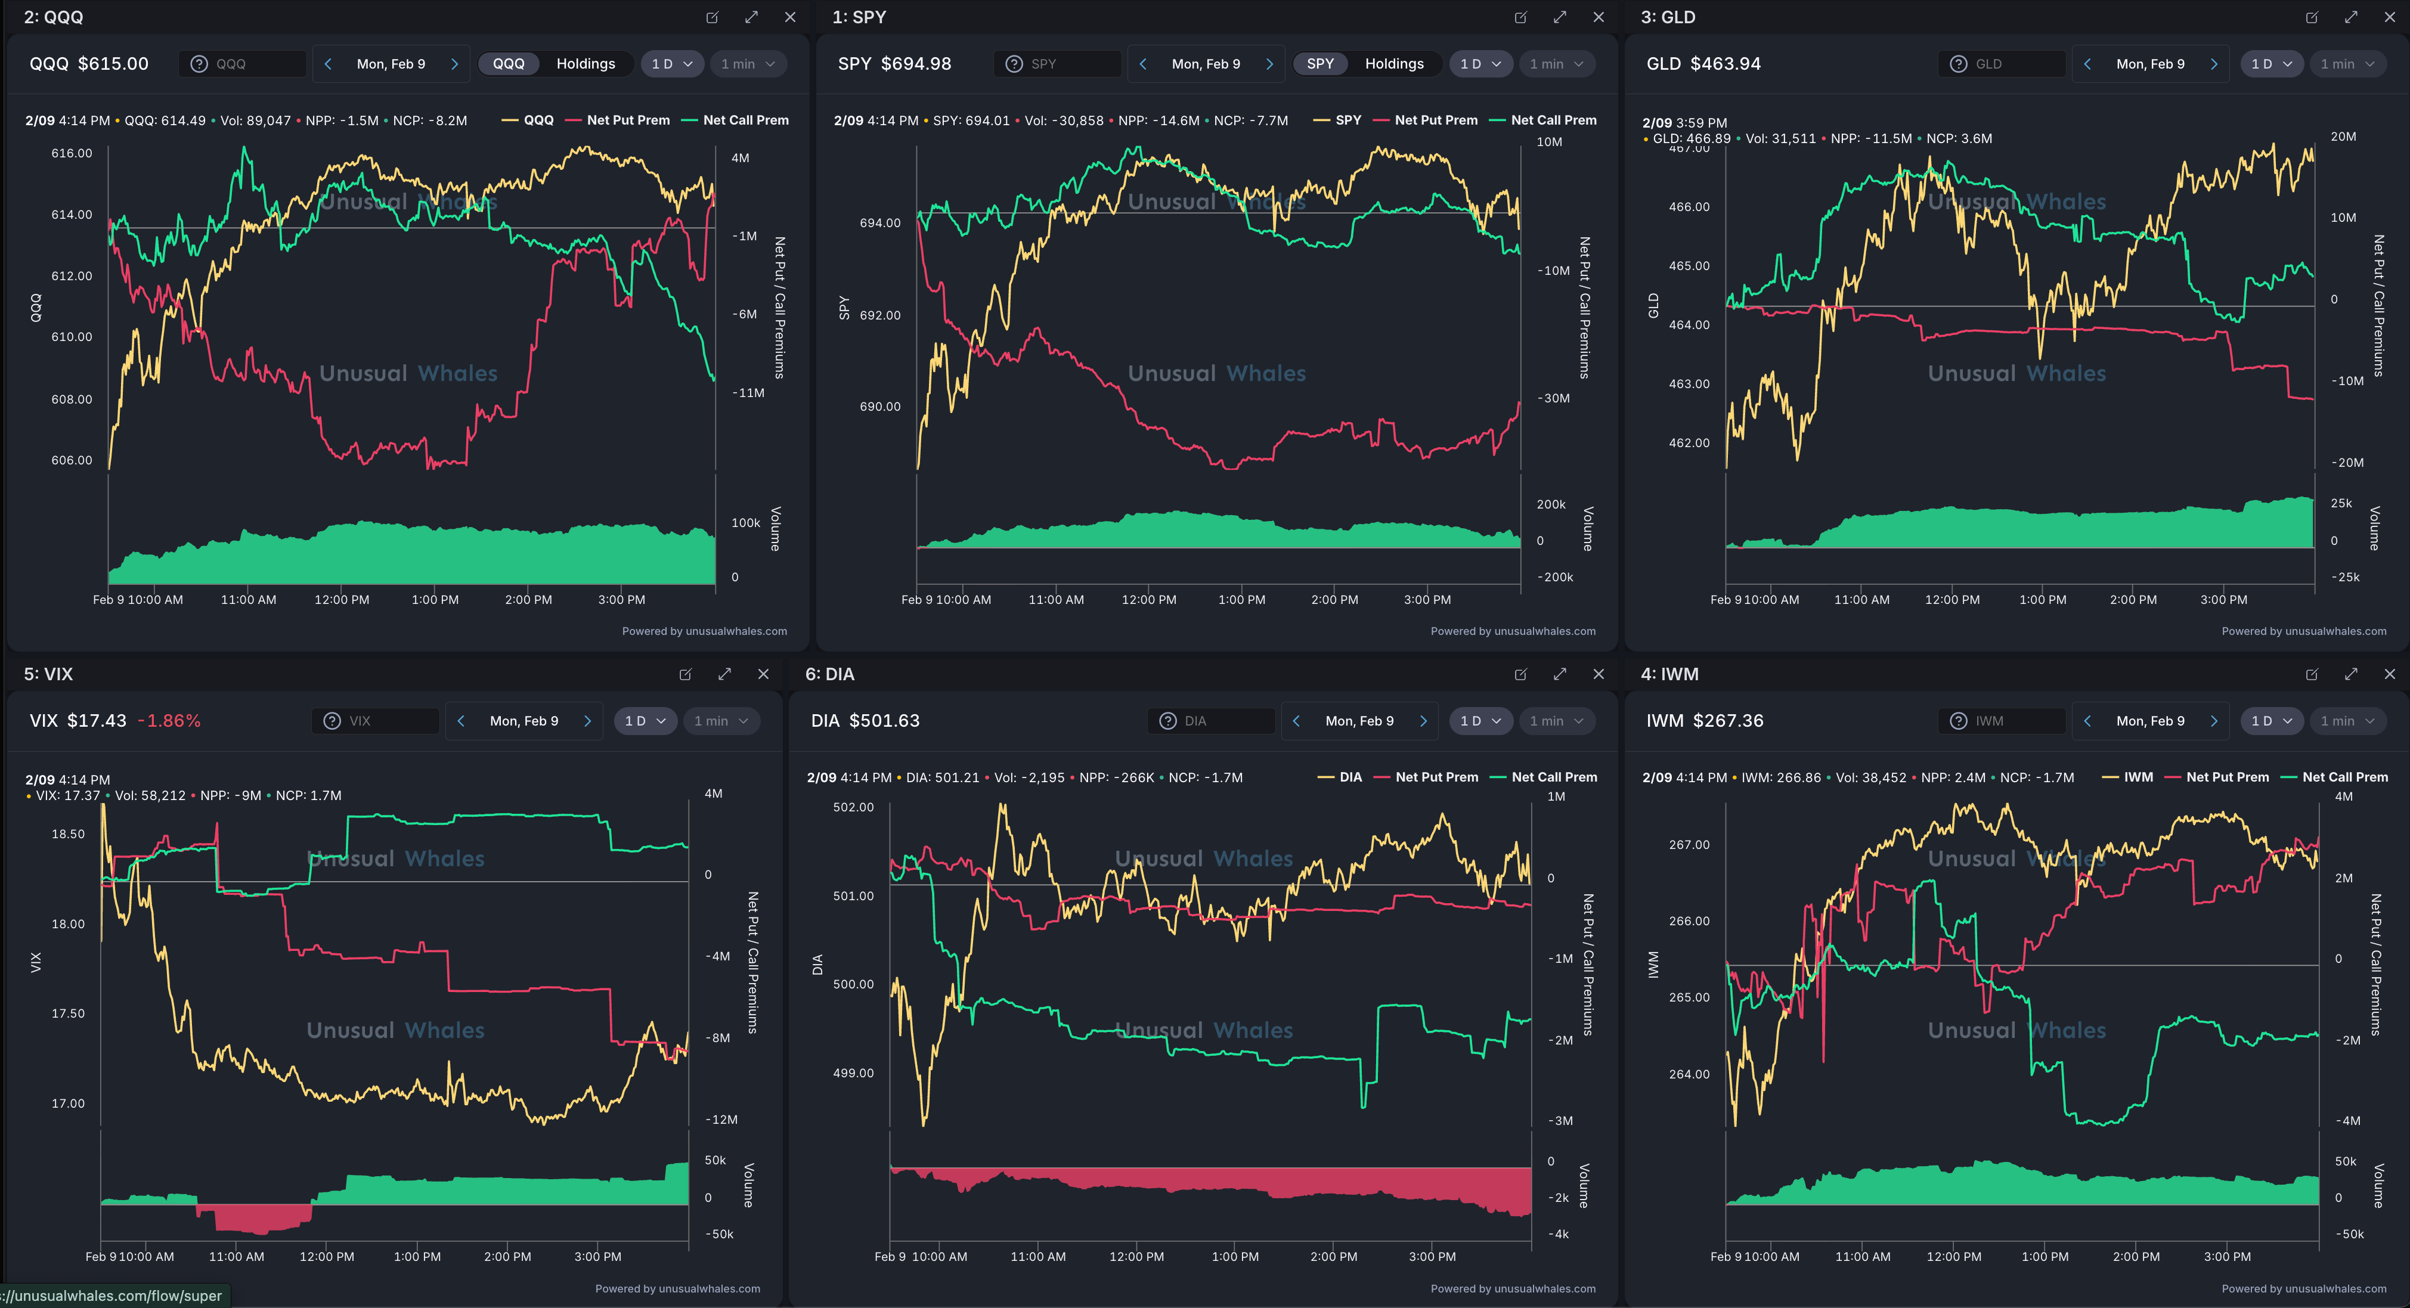This screenshot has width=2410, height=1308.
Task: Click the help icon in DIA ticker field
Action: tap(1167, 720)
